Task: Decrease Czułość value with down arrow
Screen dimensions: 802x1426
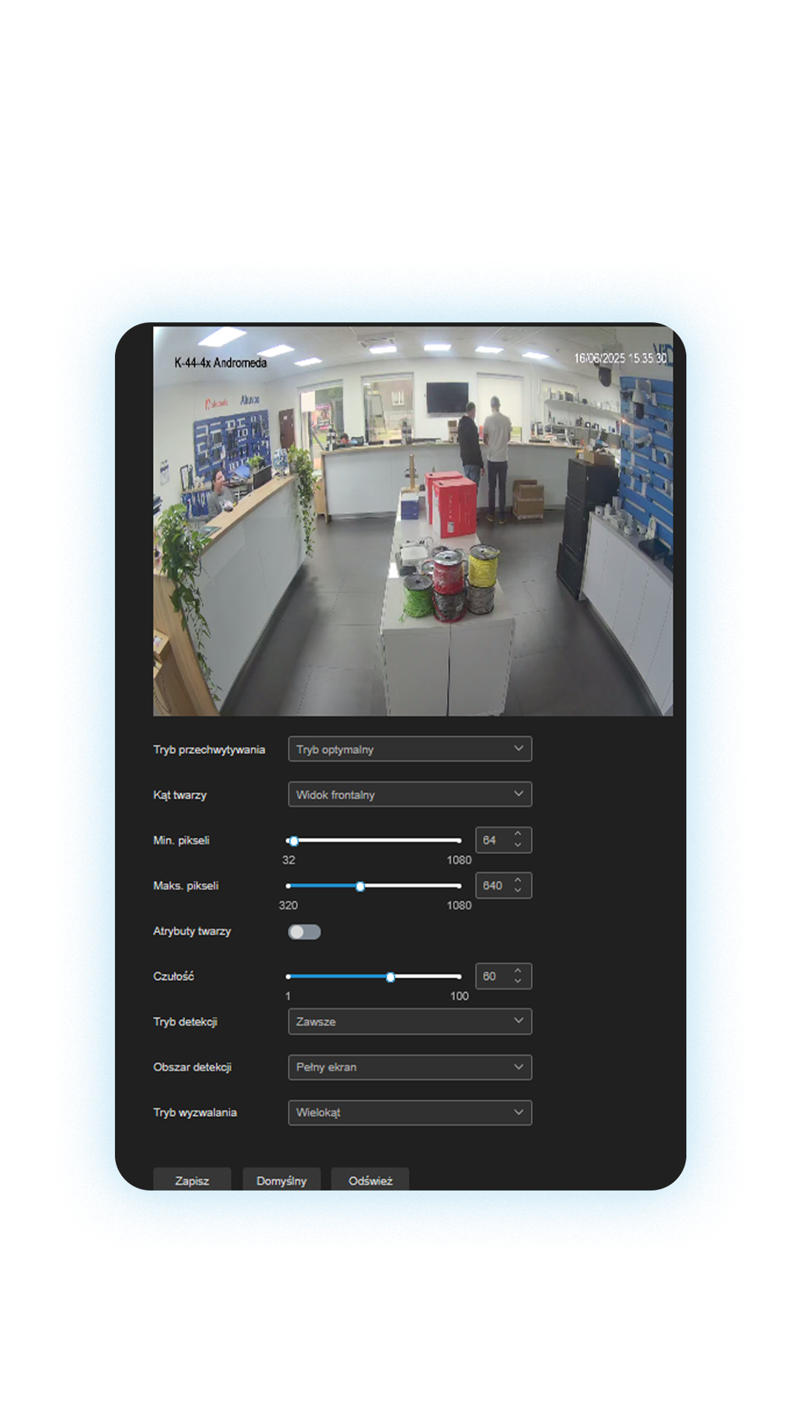Action: coord(518,981)
